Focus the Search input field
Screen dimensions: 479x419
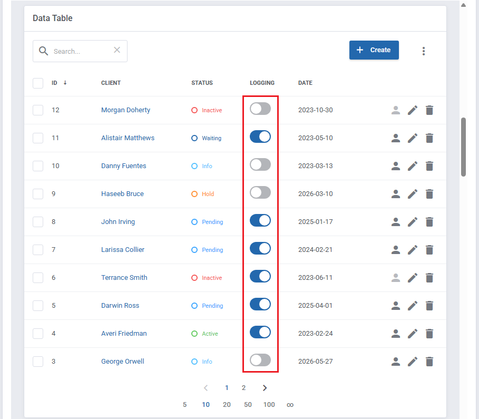pyautogui.click(x=80, y=51)
